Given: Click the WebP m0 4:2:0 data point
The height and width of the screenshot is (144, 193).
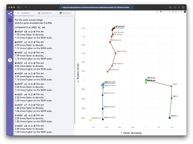Looking at the screenshot, I should pos(103,119).
